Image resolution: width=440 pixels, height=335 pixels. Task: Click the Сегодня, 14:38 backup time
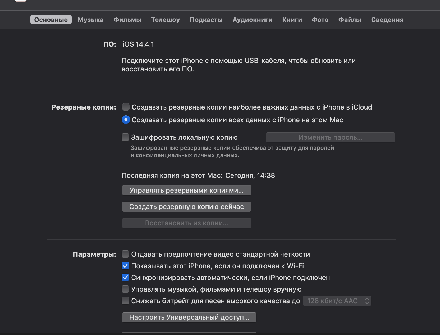(x=250, y=175)
